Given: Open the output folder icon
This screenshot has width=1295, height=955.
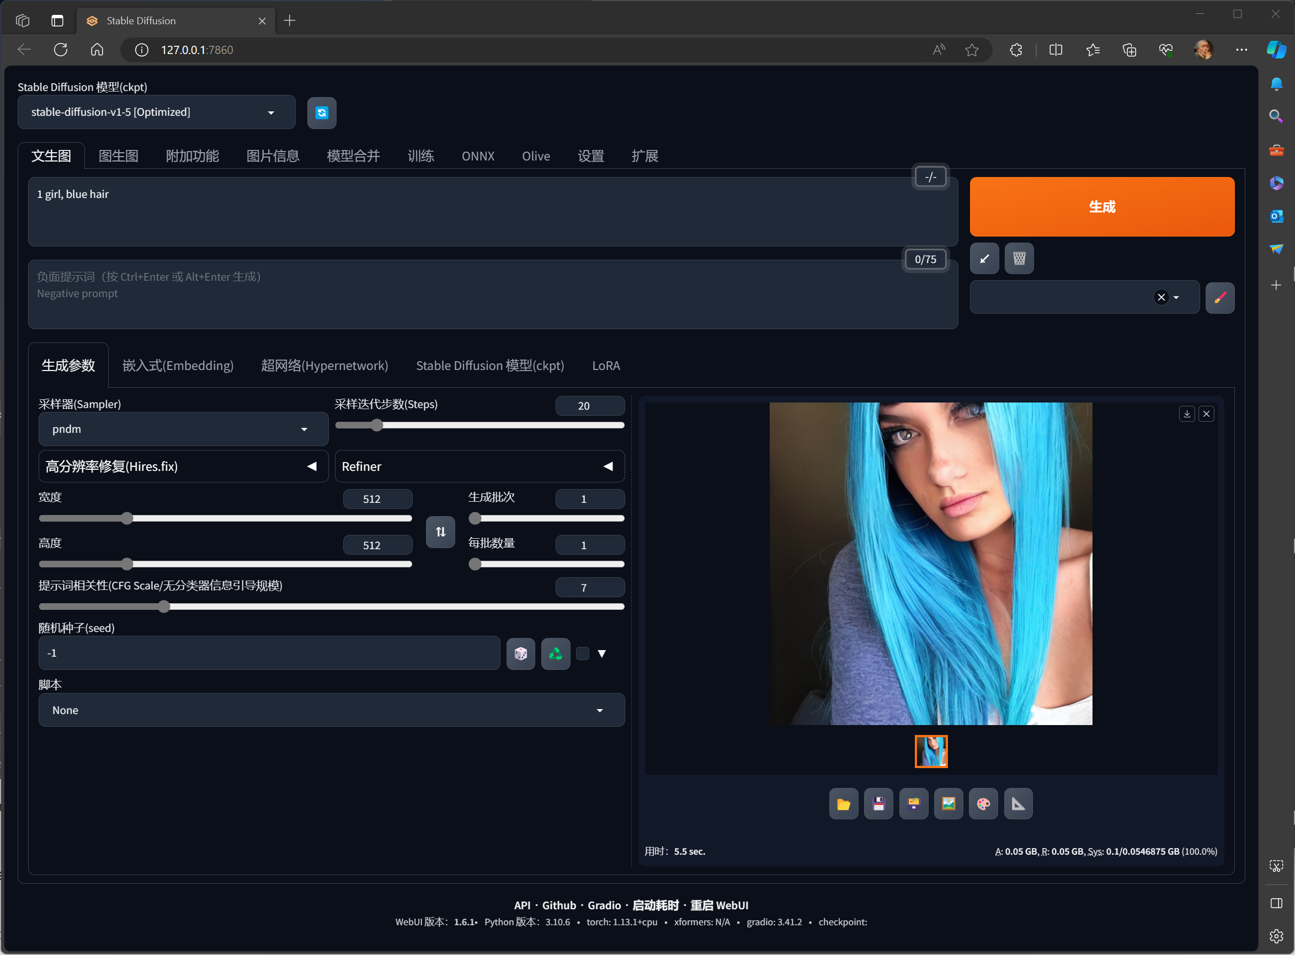Looking at the screenshot, I should [x=843, y=804].
